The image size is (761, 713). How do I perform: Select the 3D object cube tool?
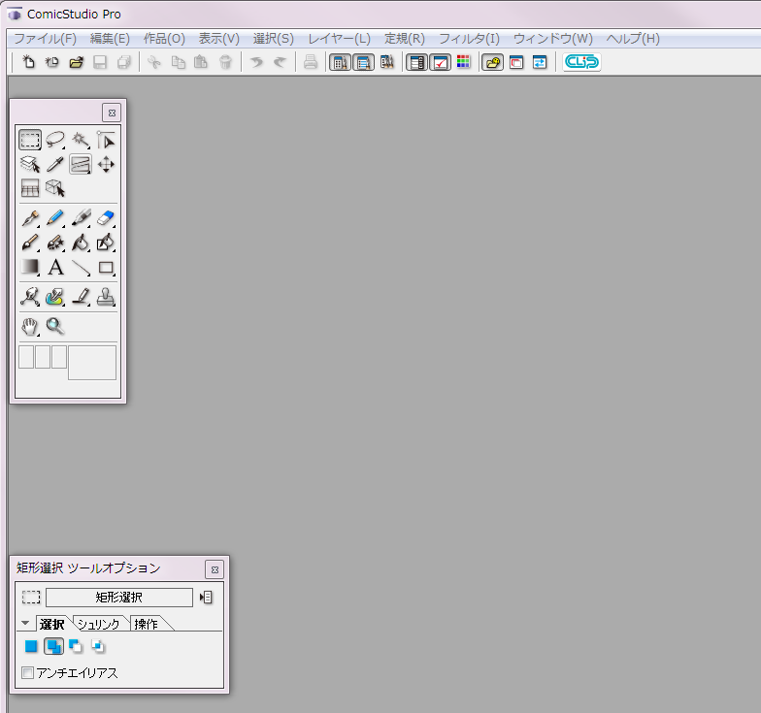coord(55,188)
